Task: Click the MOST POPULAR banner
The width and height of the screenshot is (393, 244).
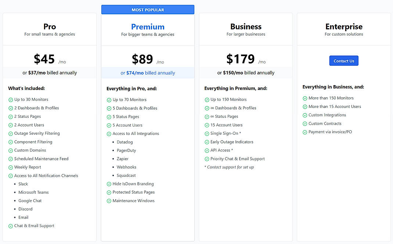Action: 148,9
